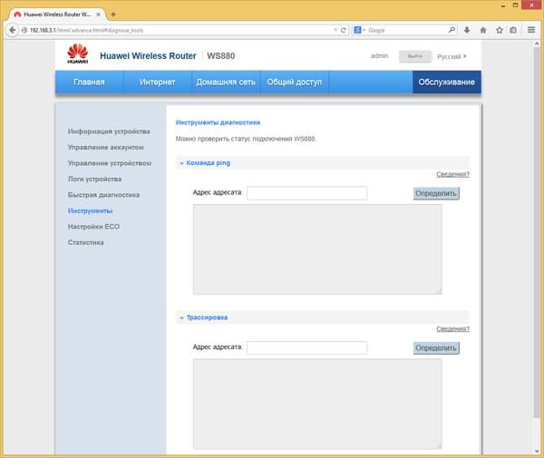Screen dimensions: 544x458
Task: Click the Google search input field
Action: coord(407,30)
